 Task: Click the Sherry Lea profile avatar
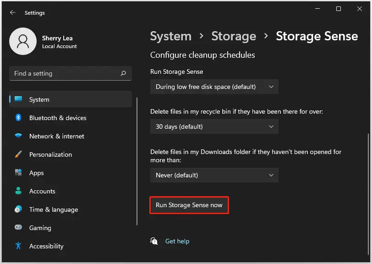[23, 41]
